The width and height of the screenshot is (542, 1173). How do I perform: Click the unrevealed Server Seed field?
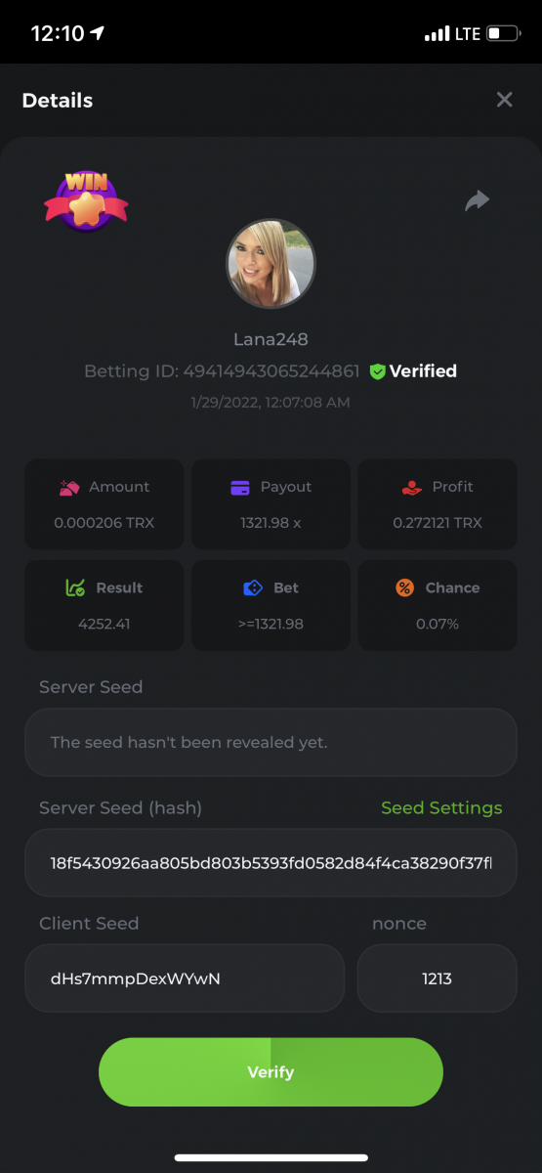point(271,742)
